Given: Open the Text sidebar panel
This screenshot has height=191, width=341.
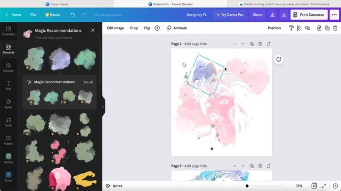Looking at the screenshot, I should [x=9, y=85].
